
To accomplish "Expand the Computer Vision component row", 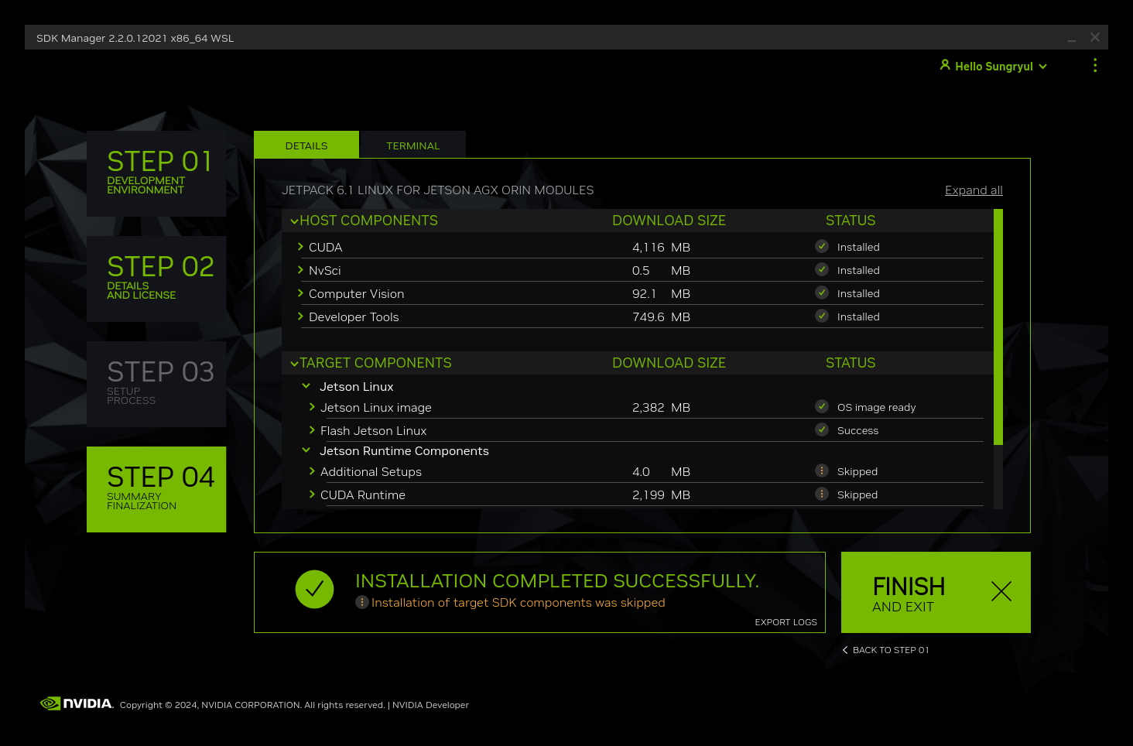I will (x=300, y=293).
